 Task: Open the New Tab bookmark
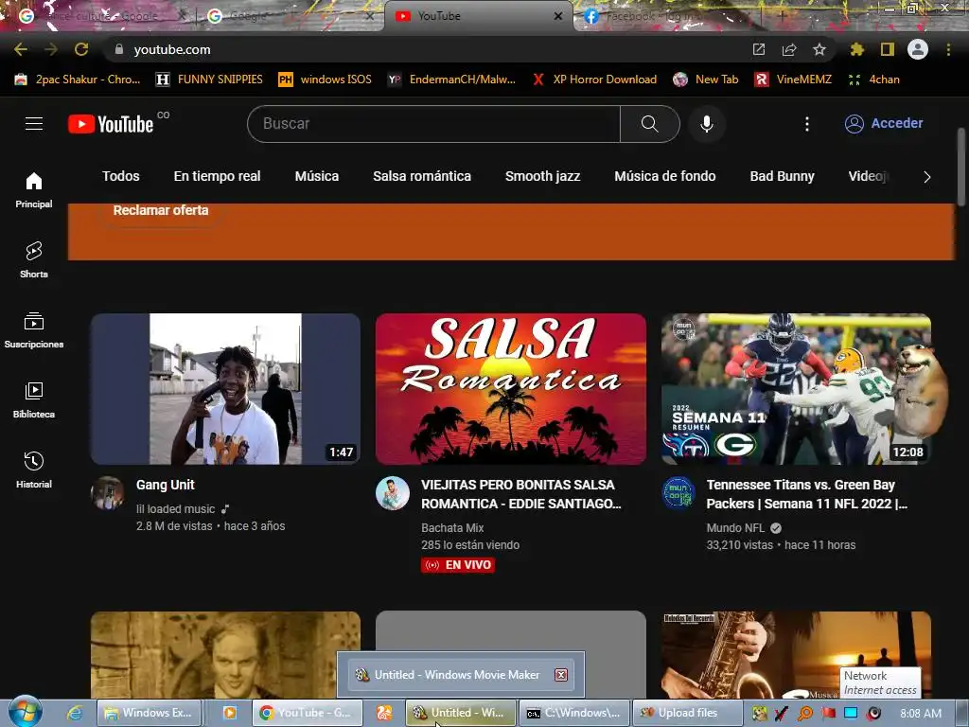pyautogui.click(x=706, y=80)
